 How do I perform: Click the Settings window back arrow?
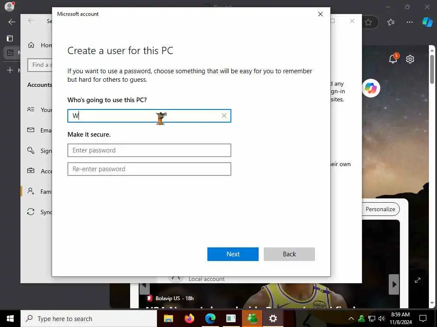coord(31,21)
